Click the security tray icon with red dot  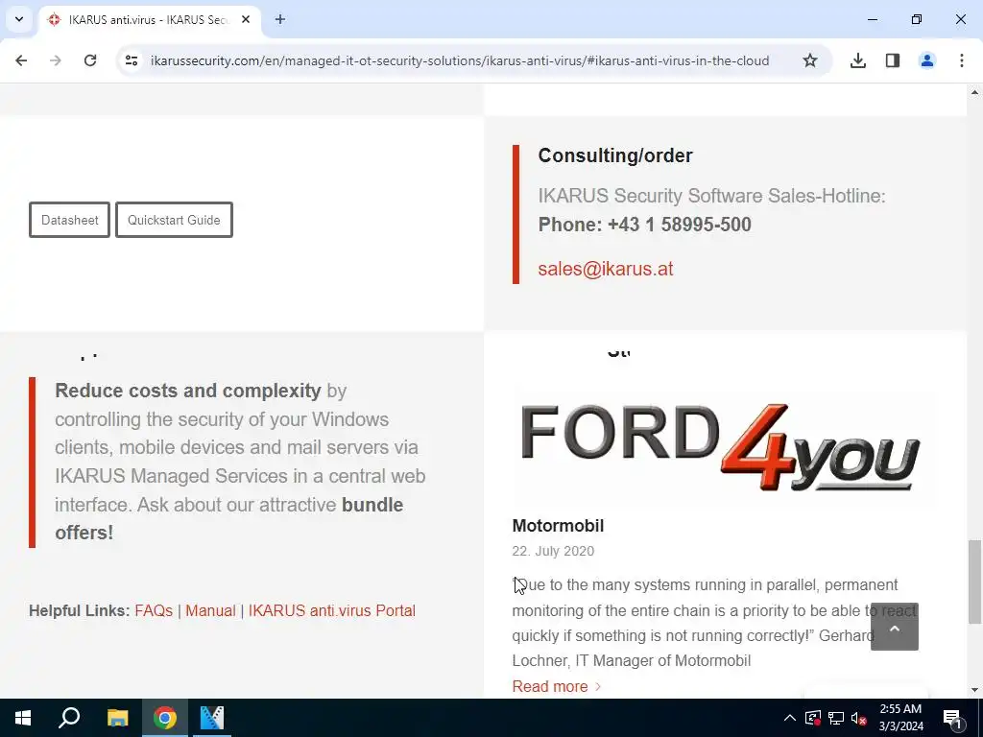[813, 718]
